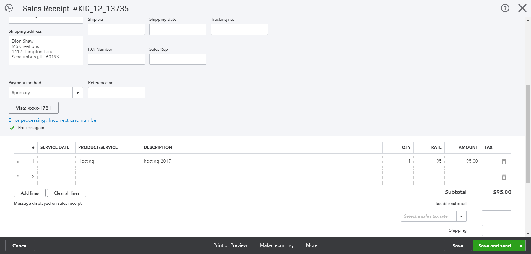Viewport: 531px width, 254px height.
Task: Choose Print or Preview
Action: [230, 245]
